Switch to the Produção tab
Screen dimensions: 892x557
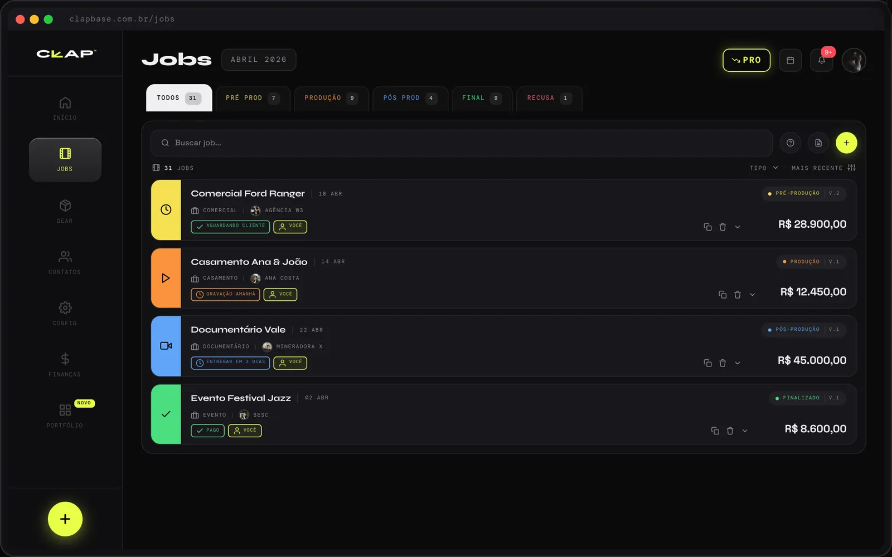[x=331, y=98]
